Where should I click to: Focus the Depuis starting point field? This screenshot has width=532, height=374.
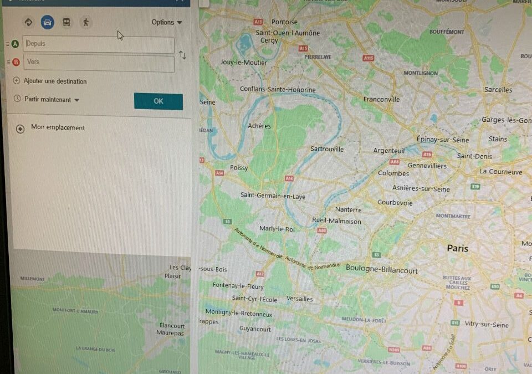click(99, 44)
